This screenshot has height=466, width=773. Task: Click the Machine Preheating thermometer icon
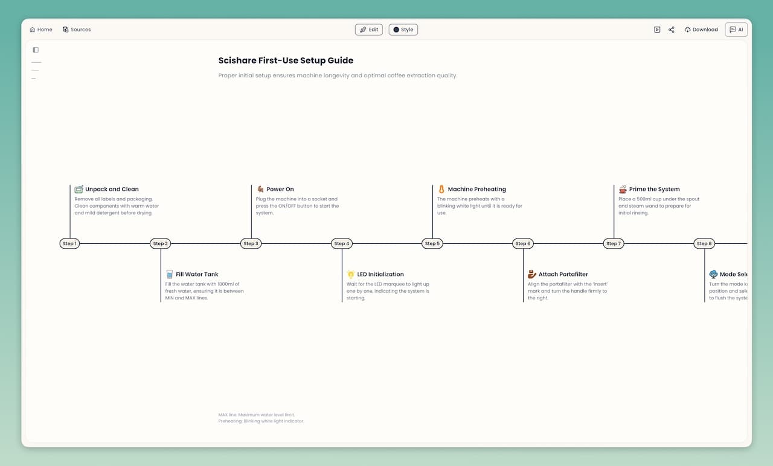click(x=441, y=189)
